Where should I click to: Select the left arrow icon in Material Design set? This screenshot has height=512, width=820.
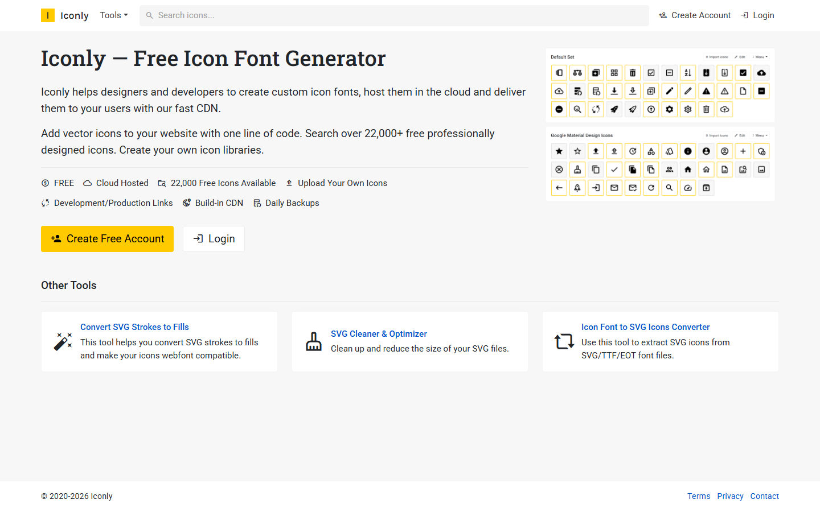tap(559, 188)
